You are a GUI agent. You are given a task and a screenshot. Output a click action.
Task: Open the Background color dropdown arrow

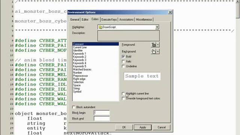(x=158, y=51)
